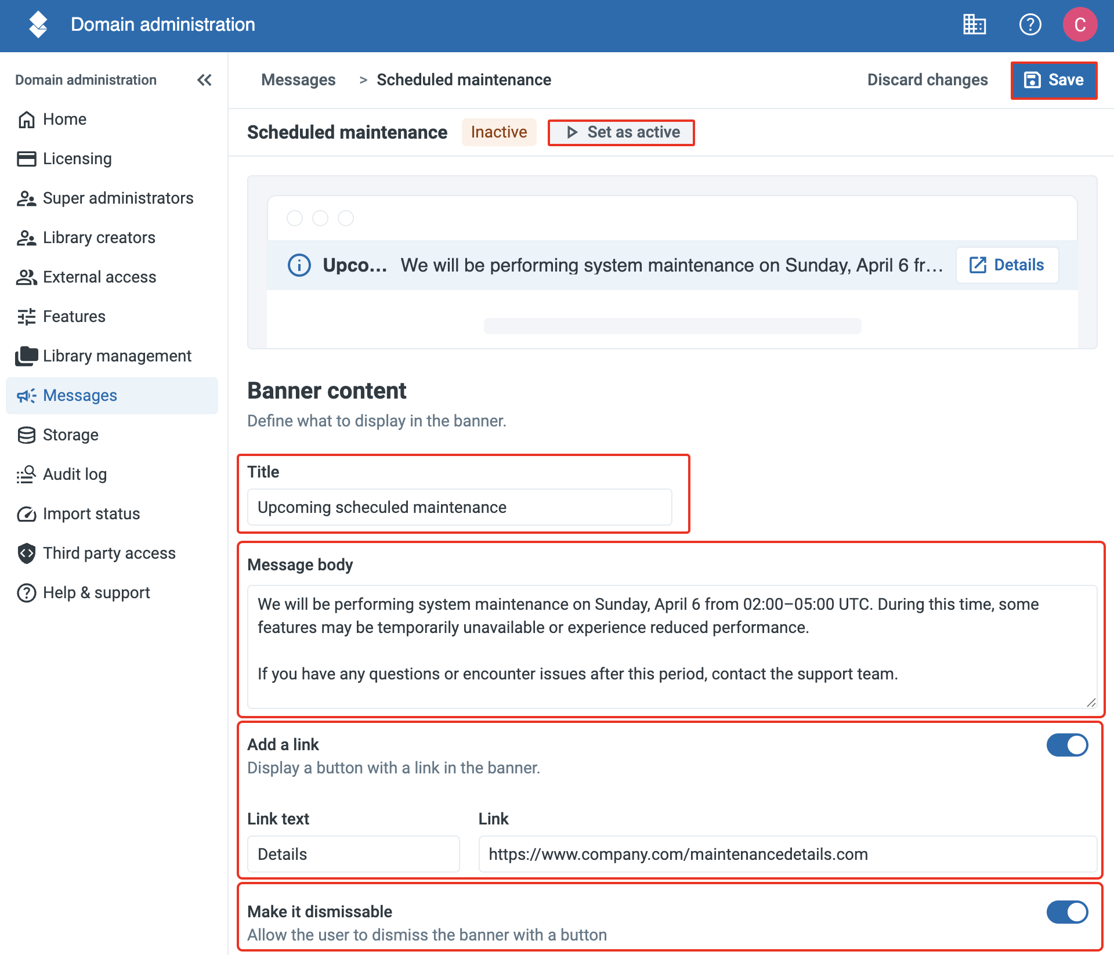Image resolution: width=1114 pixels, height=955 pixels.
Task: Click Details button in banner preview
Action: coord(1007,265)
